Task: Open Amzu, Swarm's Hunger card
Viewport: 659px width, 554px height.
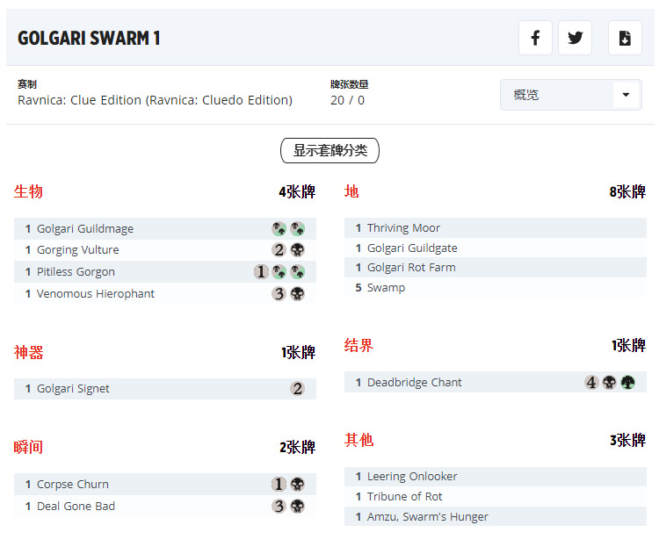Action: [x=427, y=517]
